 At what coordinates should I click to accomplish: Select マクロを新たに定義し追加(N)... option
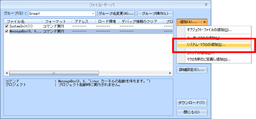point(209,59)
